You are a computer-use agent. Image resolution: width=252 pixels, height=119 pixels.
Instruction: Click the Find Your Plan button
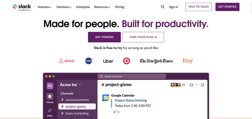[143, 37]
